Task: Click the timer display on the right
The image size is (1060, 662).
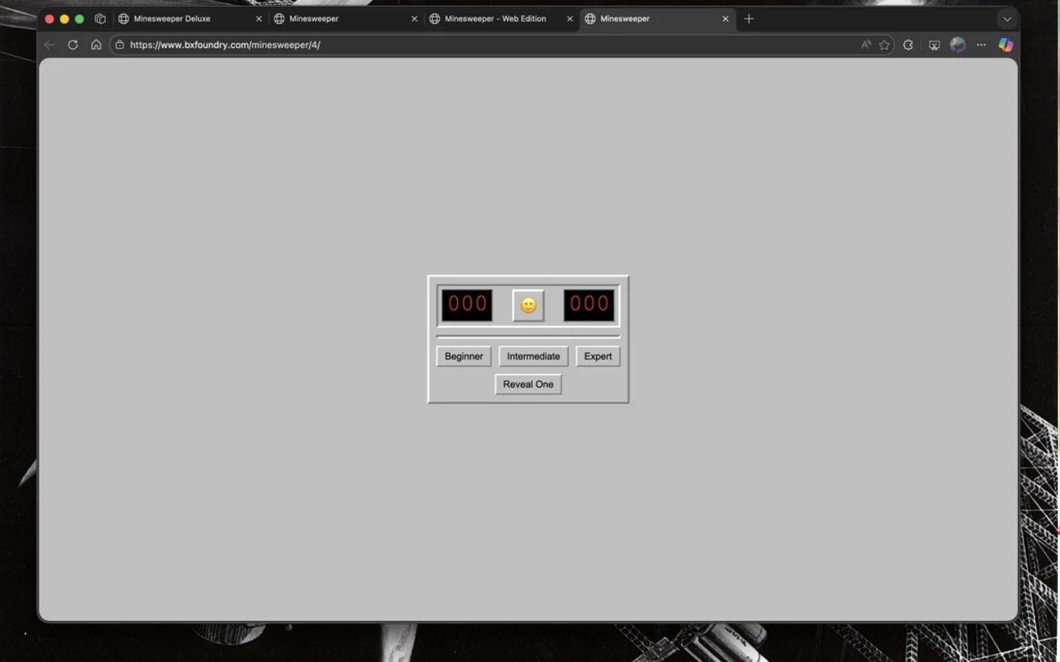Action: [x=589, y=305]
